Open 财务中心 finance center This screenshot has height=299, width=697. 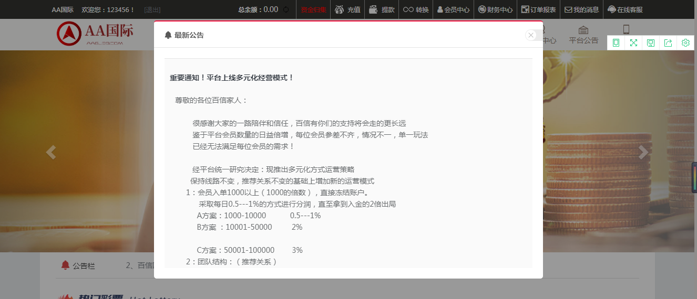495,9
